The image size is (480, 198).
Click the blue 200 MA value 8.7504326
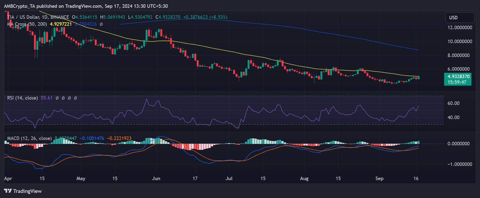click(86, 24)
